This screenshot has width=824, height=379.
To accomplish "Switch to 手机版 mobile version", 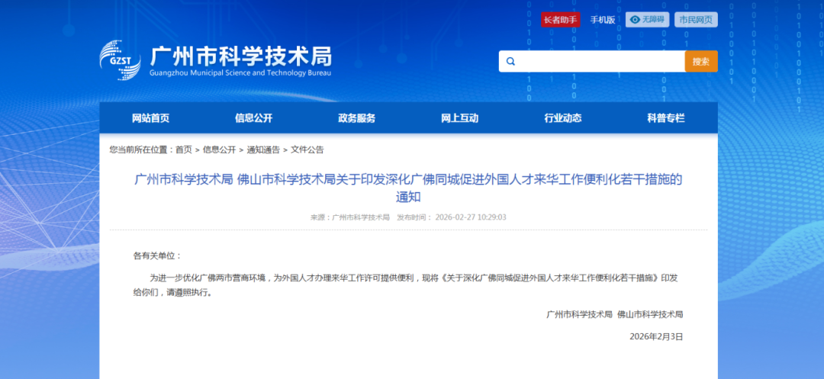I will (x=602, y=20).
